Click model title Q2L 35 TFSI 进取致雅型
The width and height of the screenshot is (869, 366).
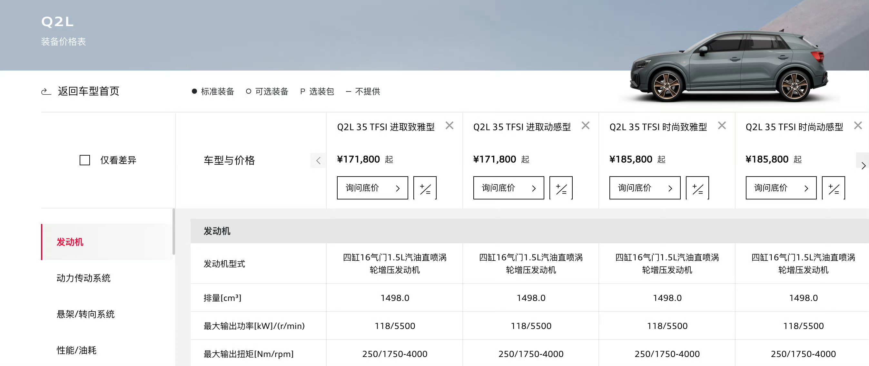(x=386, y=127)
